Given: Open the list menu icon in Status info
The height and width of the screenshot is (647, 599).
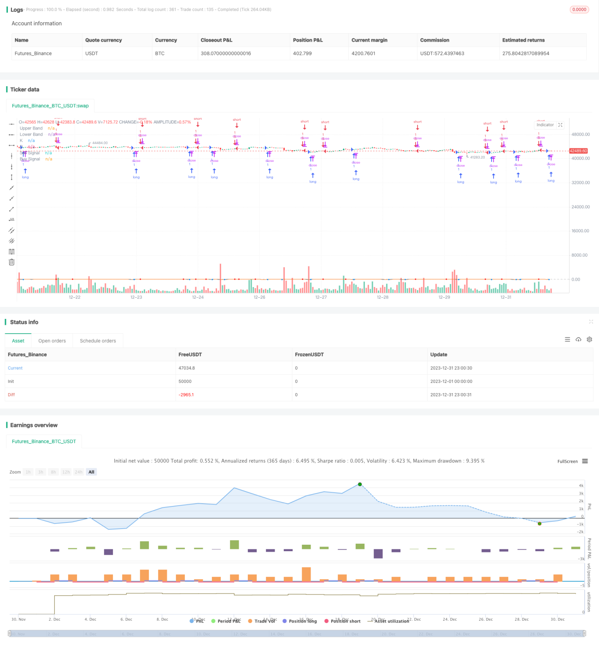Looking at the screenshot, I should click(567, 340).
